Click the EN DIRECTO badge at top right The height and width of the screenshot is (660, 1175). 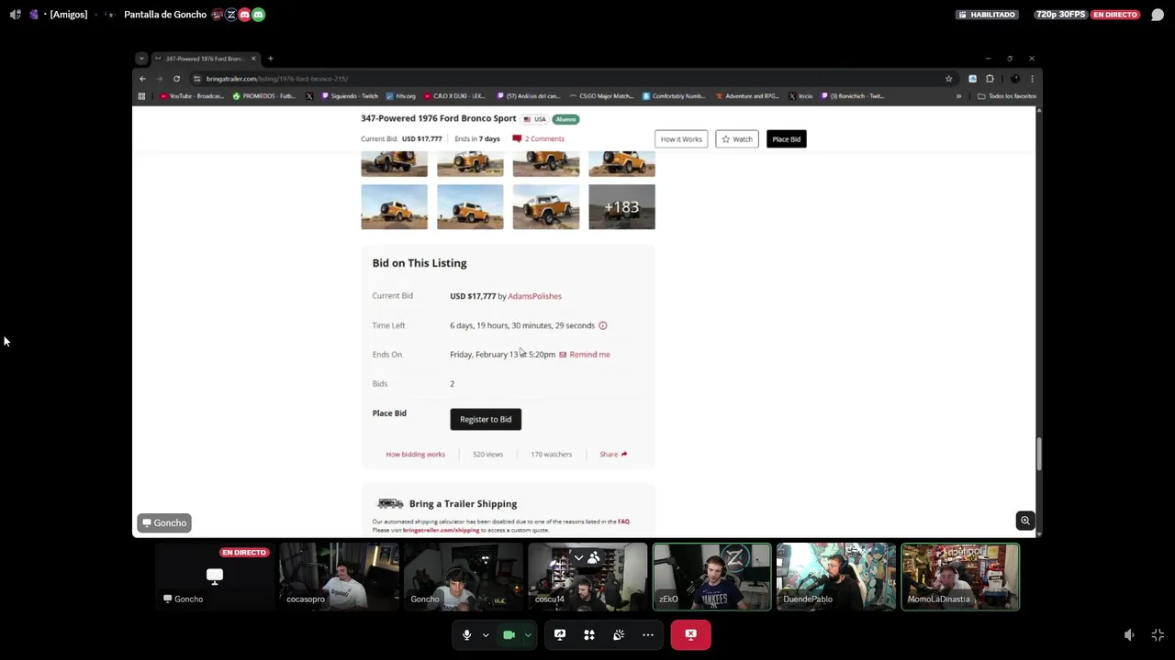click(1115, 15)
